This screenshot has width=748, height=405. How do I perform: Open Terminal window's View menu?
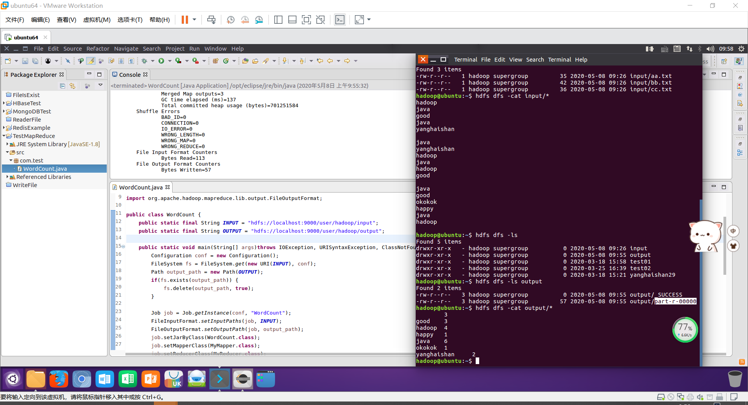(515, 60)
